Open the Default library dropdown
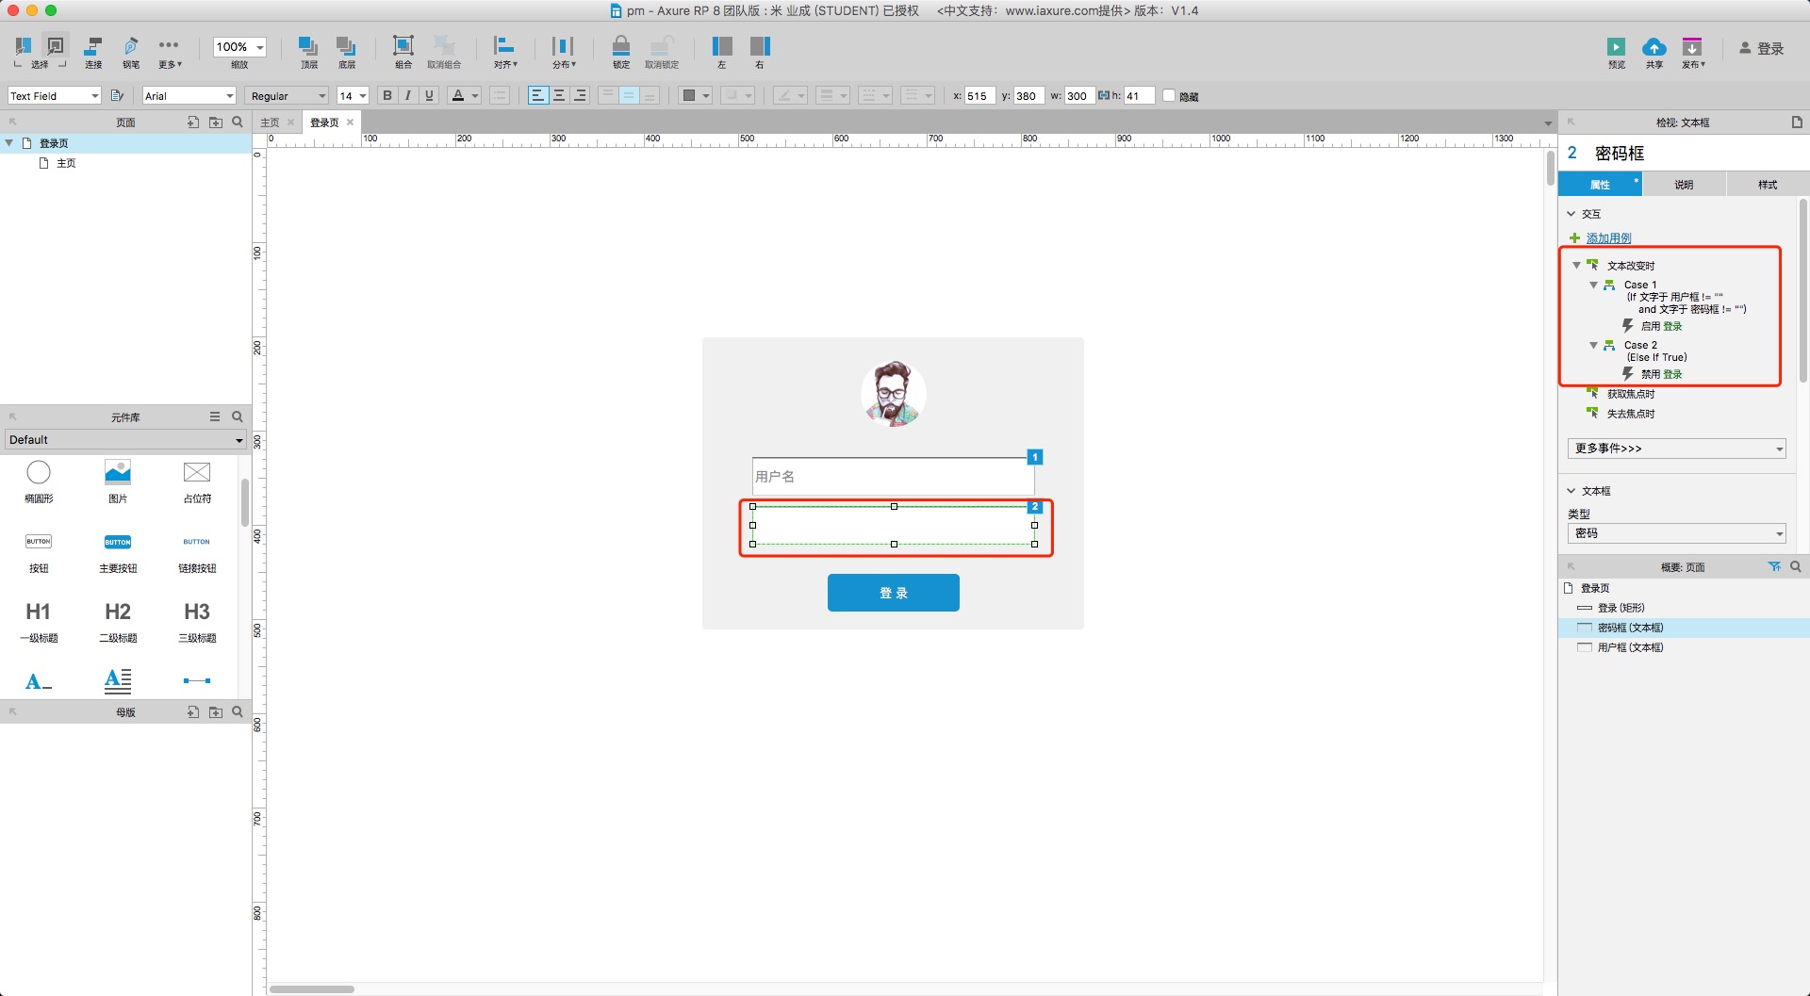 point(125,440)
